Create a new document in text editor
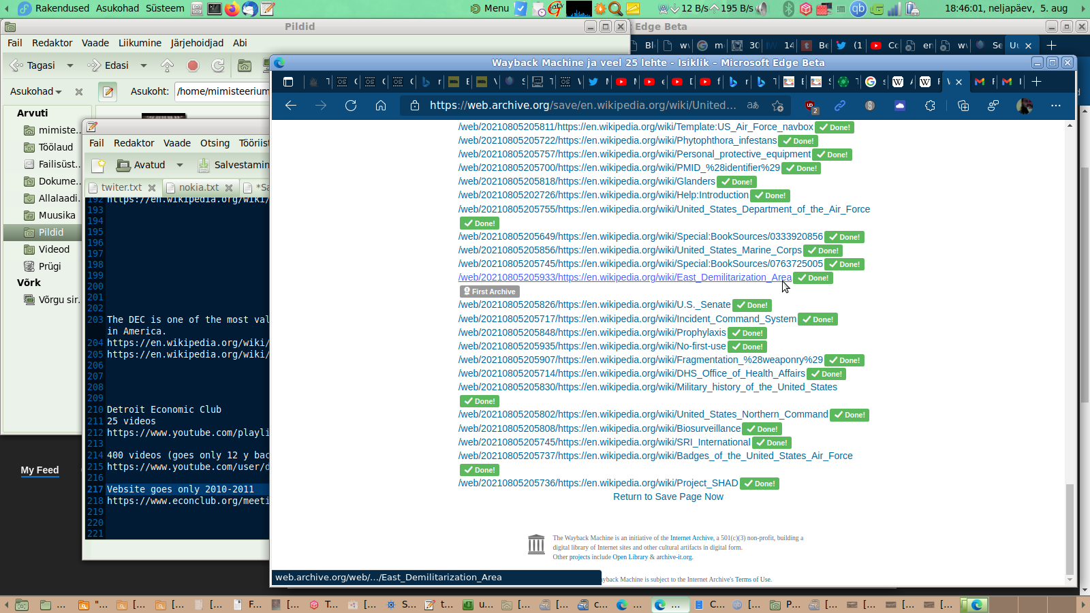This screenshot has width=1090, height=613. (x=99, y=165)
